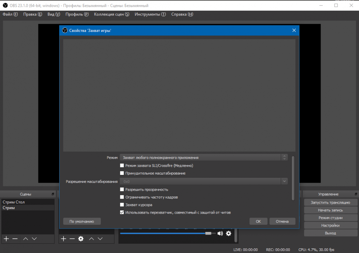This screenshot has width=359, height=253.
Task: Click the По умолчанию button
Action: (82, 221)
